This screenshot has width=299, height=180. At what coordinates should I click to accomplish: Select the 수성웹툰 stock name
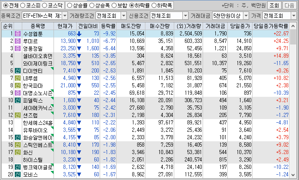coord(33,34)
